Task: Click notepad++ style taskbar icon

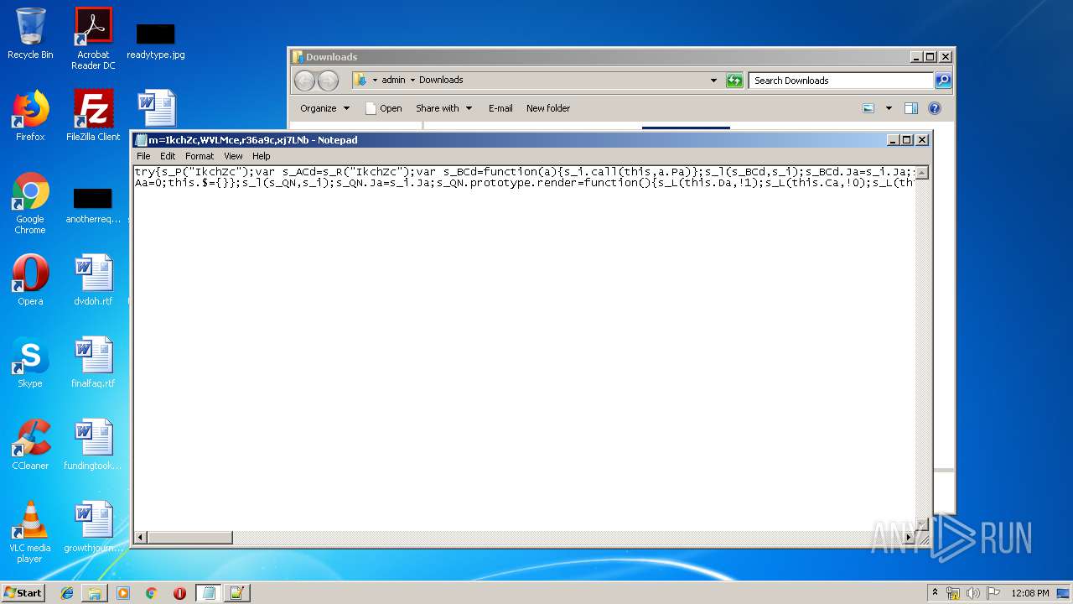Action: coord(236,593)
